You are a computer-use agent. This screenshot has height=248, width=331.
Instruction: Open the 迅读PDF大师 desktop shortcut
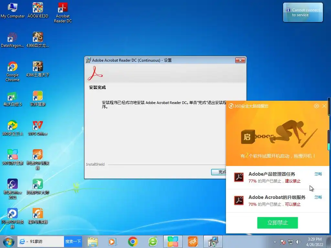tap(37, 187)
